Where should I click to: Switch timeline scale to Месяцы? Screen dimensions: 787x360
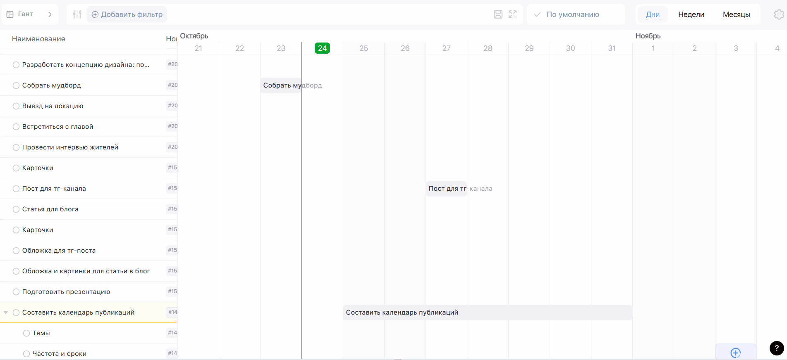coord(736,14)
